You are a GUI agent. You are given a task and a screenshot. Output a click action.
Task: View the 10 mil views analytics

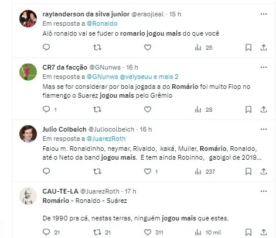click(x=207, y=232)
